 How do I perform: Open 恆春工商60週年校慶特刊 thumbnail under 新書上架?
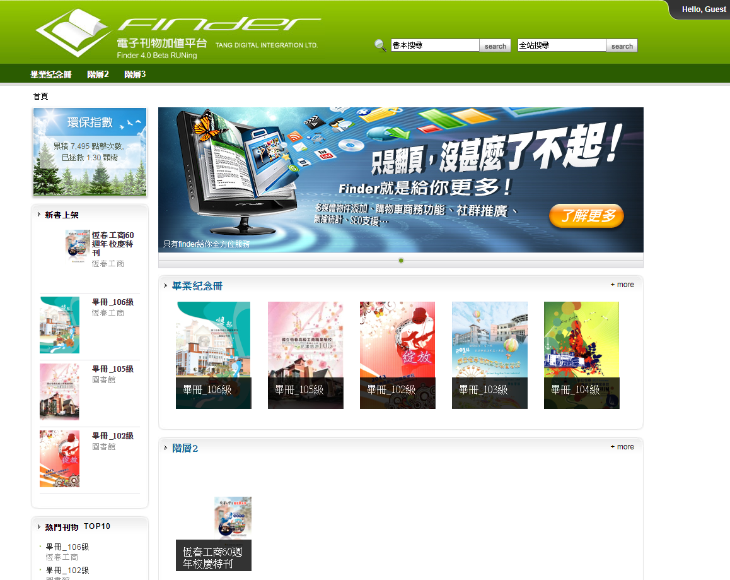[78, 246]
